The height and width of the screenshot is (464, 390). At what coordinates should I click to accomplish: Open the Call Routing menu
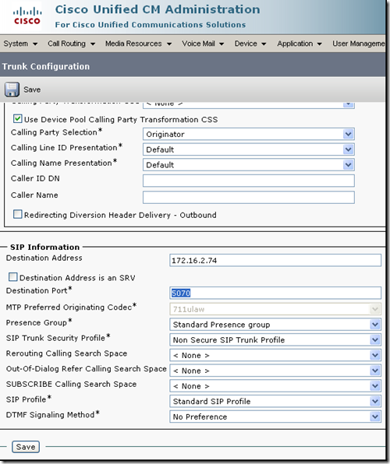72,44
